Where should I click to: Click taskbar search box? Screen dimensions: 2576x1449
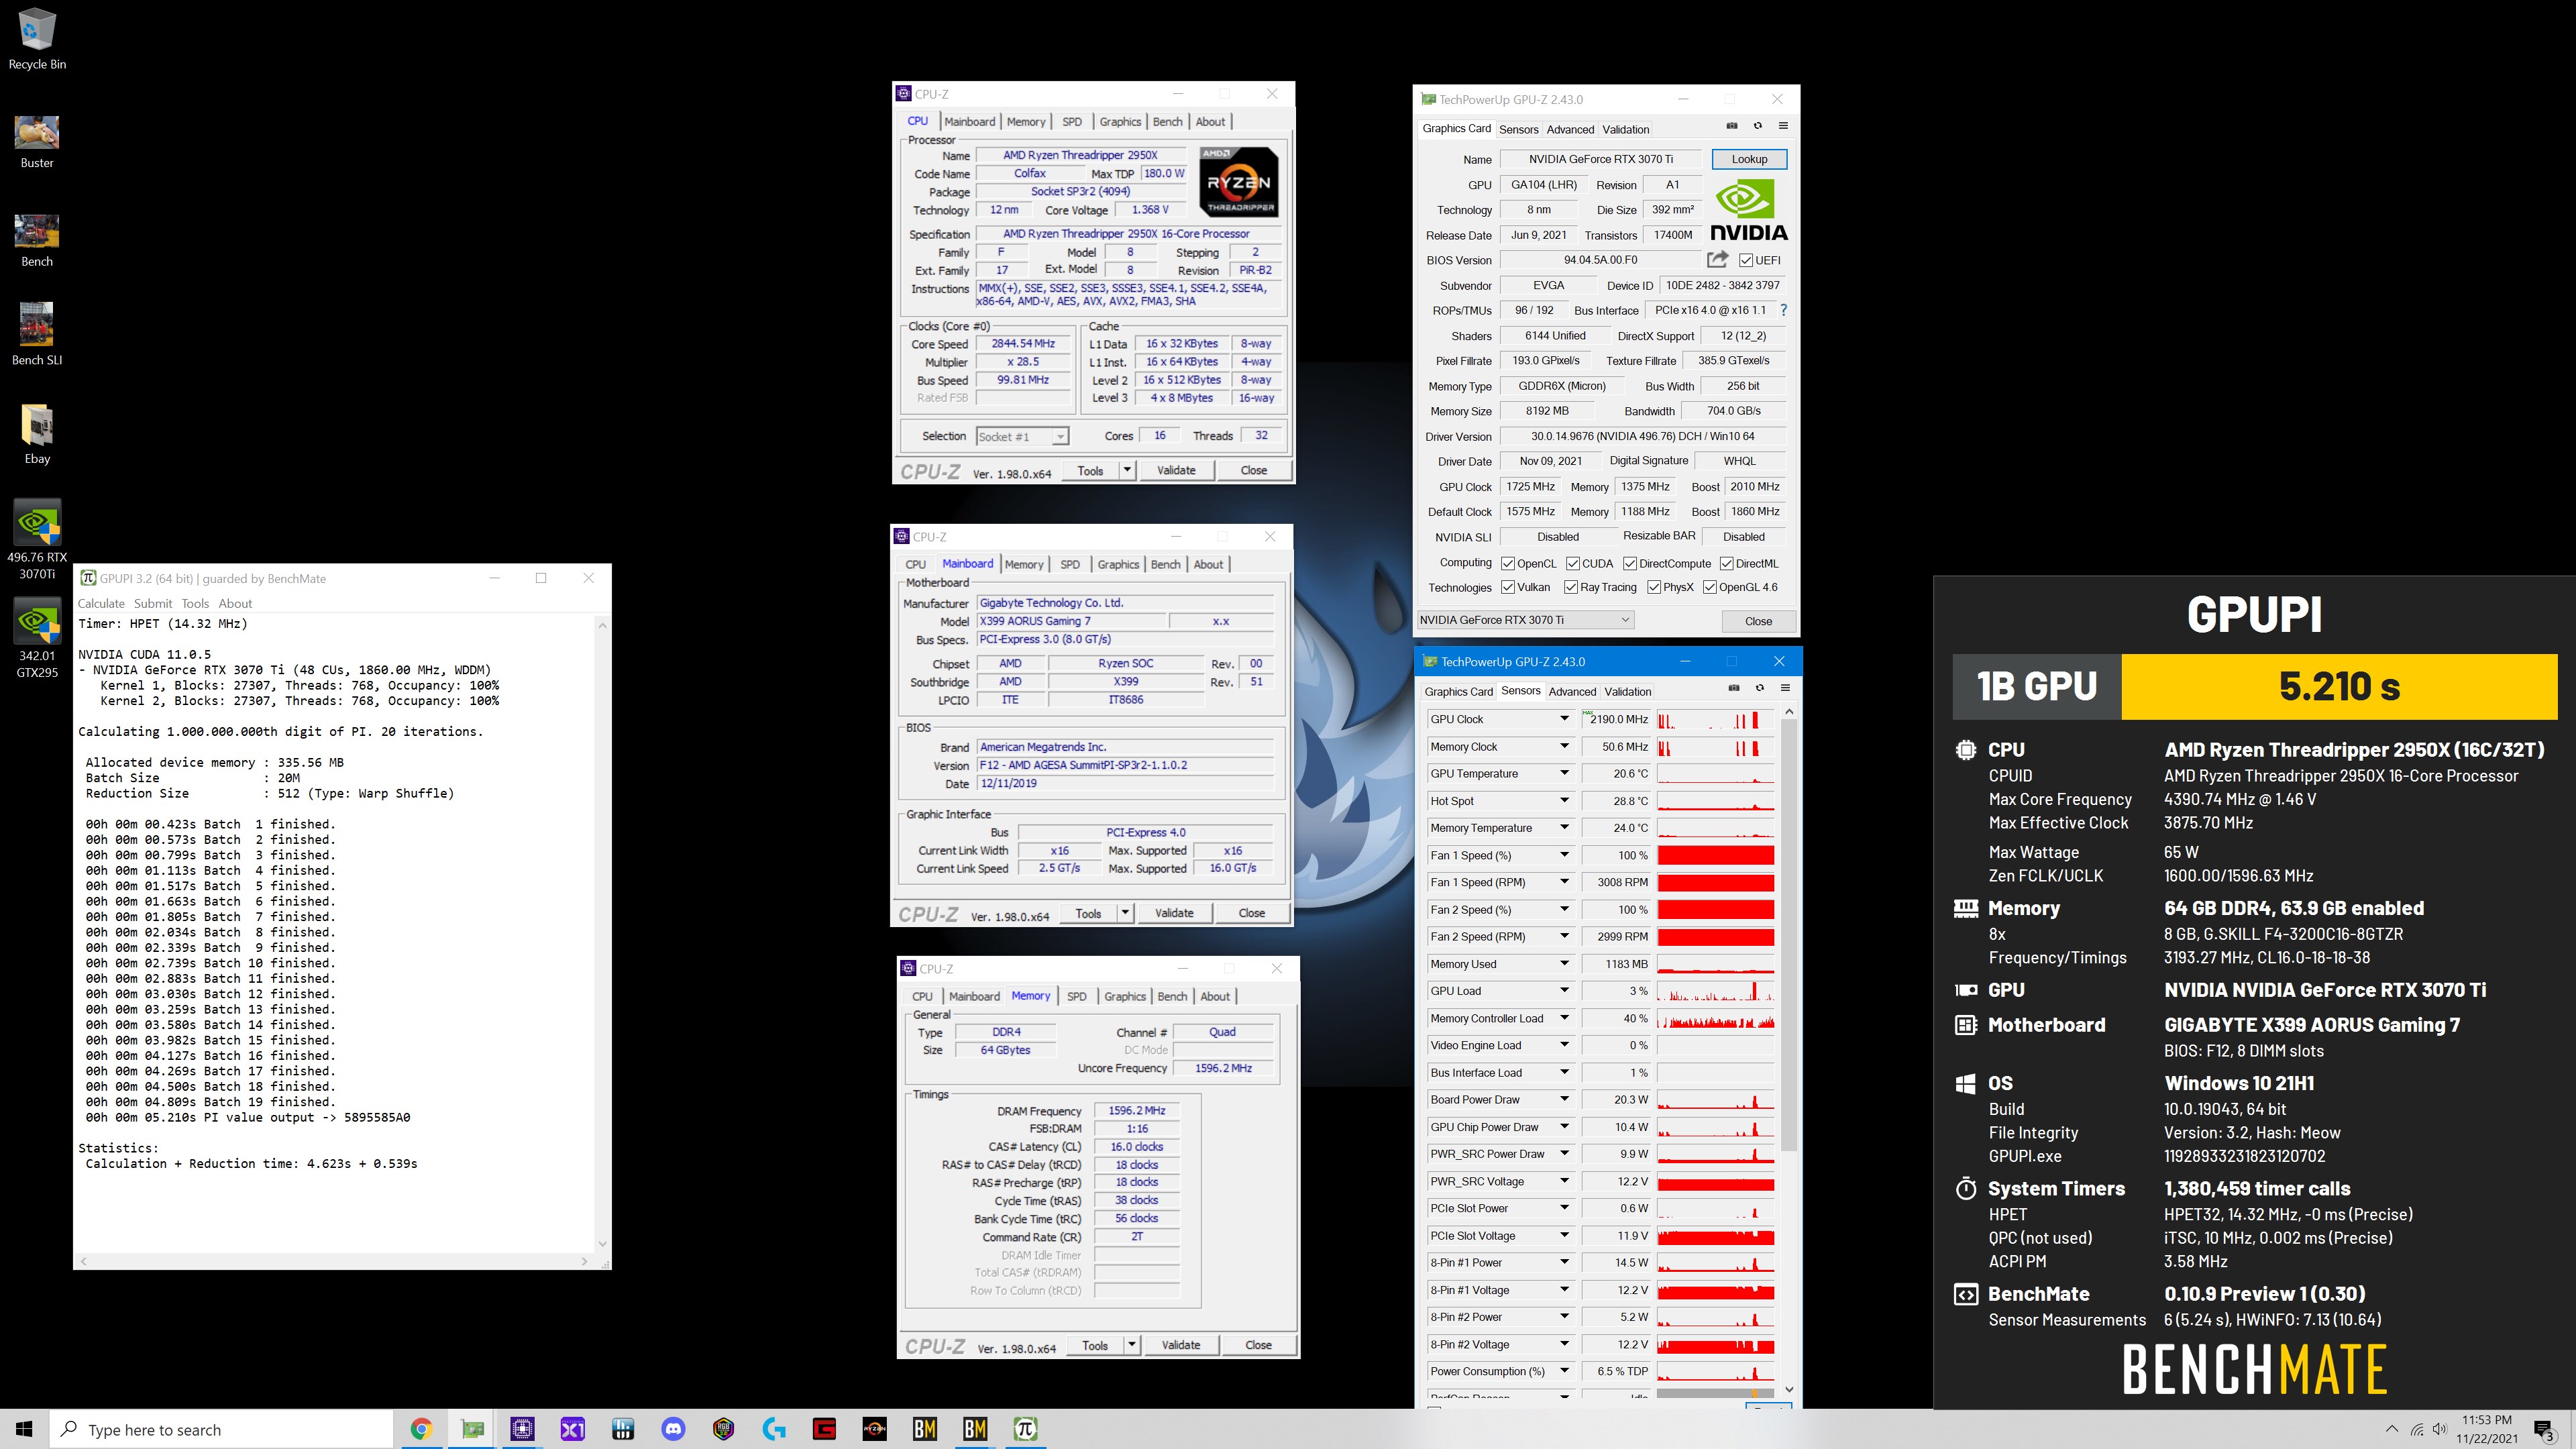(x=222, y=1429)
